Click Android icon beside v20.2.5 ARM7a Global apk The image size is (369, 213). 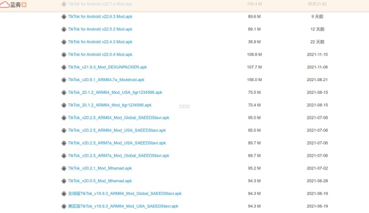(64, 156)
